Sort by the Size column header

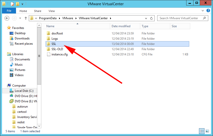(x=174, y=26)
